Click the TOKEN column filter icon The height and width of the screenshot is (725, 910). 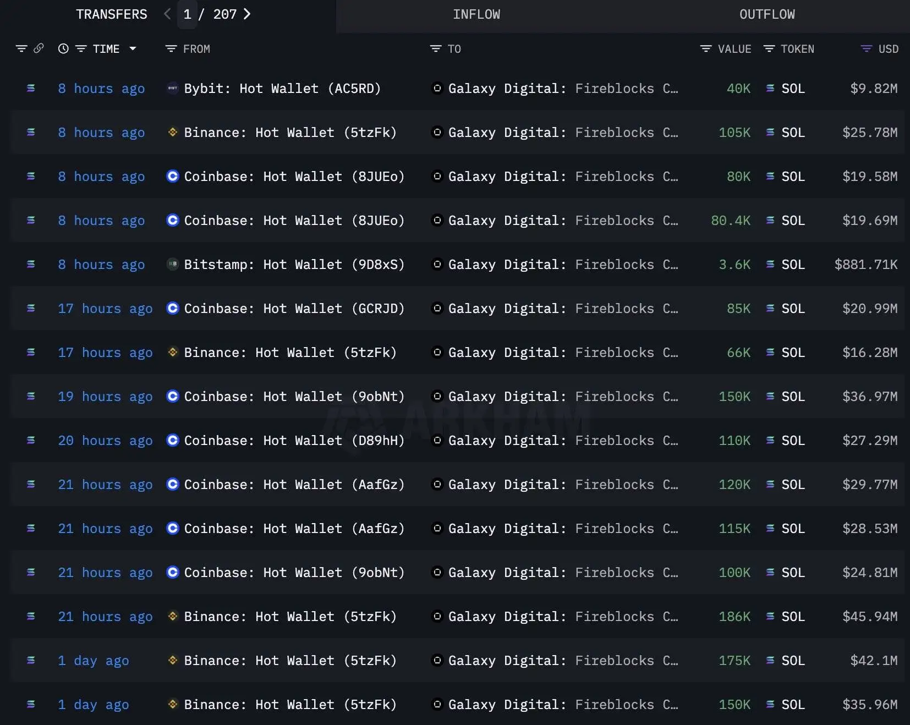click(x=769, y=49)
